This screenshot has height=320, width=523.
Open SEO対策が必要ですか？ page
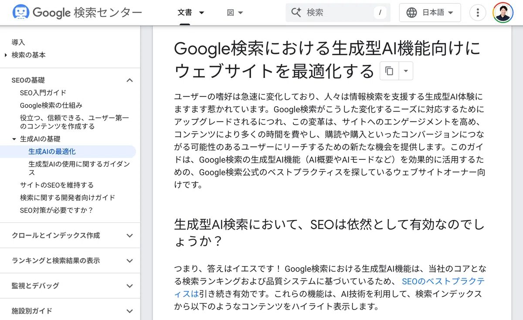[x=57, y=210]
